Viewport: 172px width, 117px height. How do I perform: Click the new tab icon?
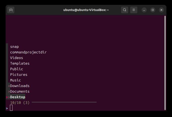[11, 10]
